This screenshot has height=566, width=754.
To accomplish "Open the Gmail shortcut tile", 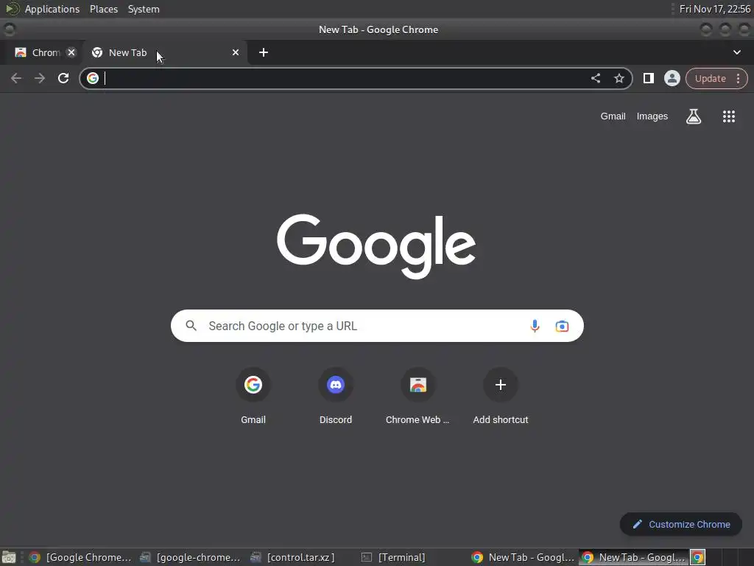I will click(x=253, y=396).
